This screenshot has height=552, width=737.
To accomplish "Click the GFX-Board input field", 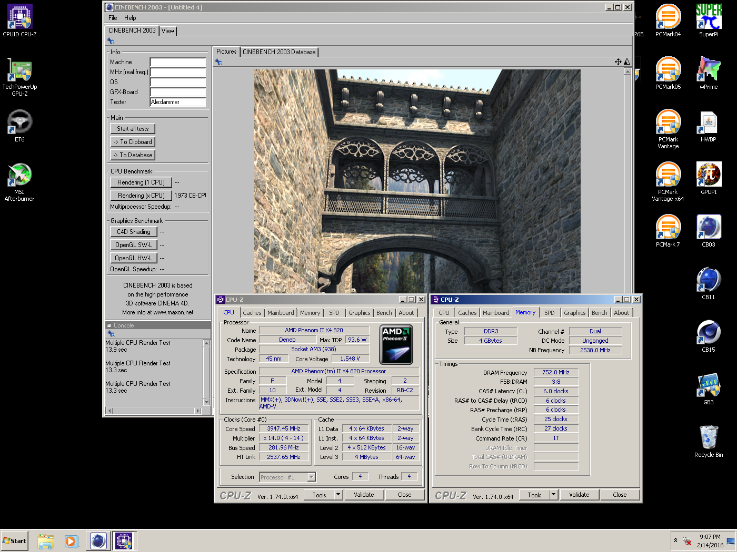I will [x=177, y=92].
